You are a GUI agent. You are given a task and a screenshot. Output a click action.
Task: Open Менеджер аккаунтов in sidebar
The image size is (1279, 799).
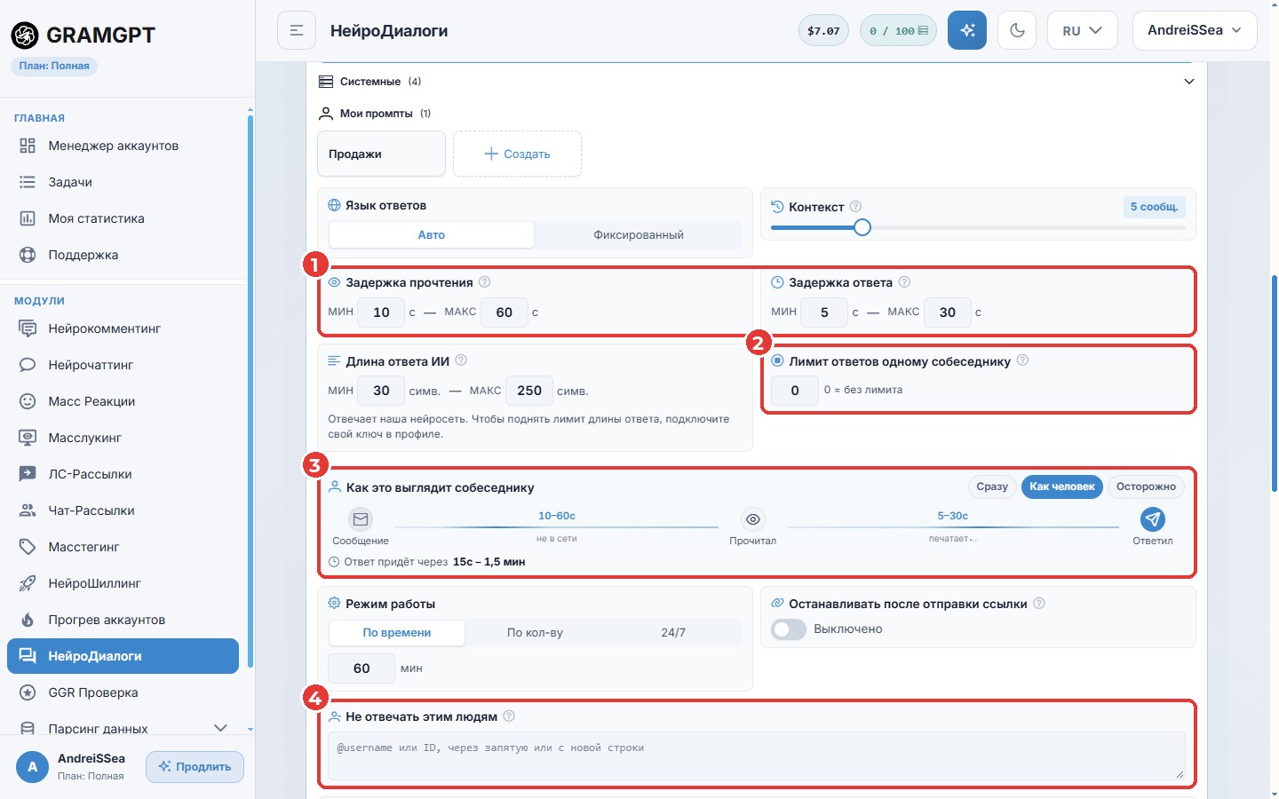[x=123, y=146]
